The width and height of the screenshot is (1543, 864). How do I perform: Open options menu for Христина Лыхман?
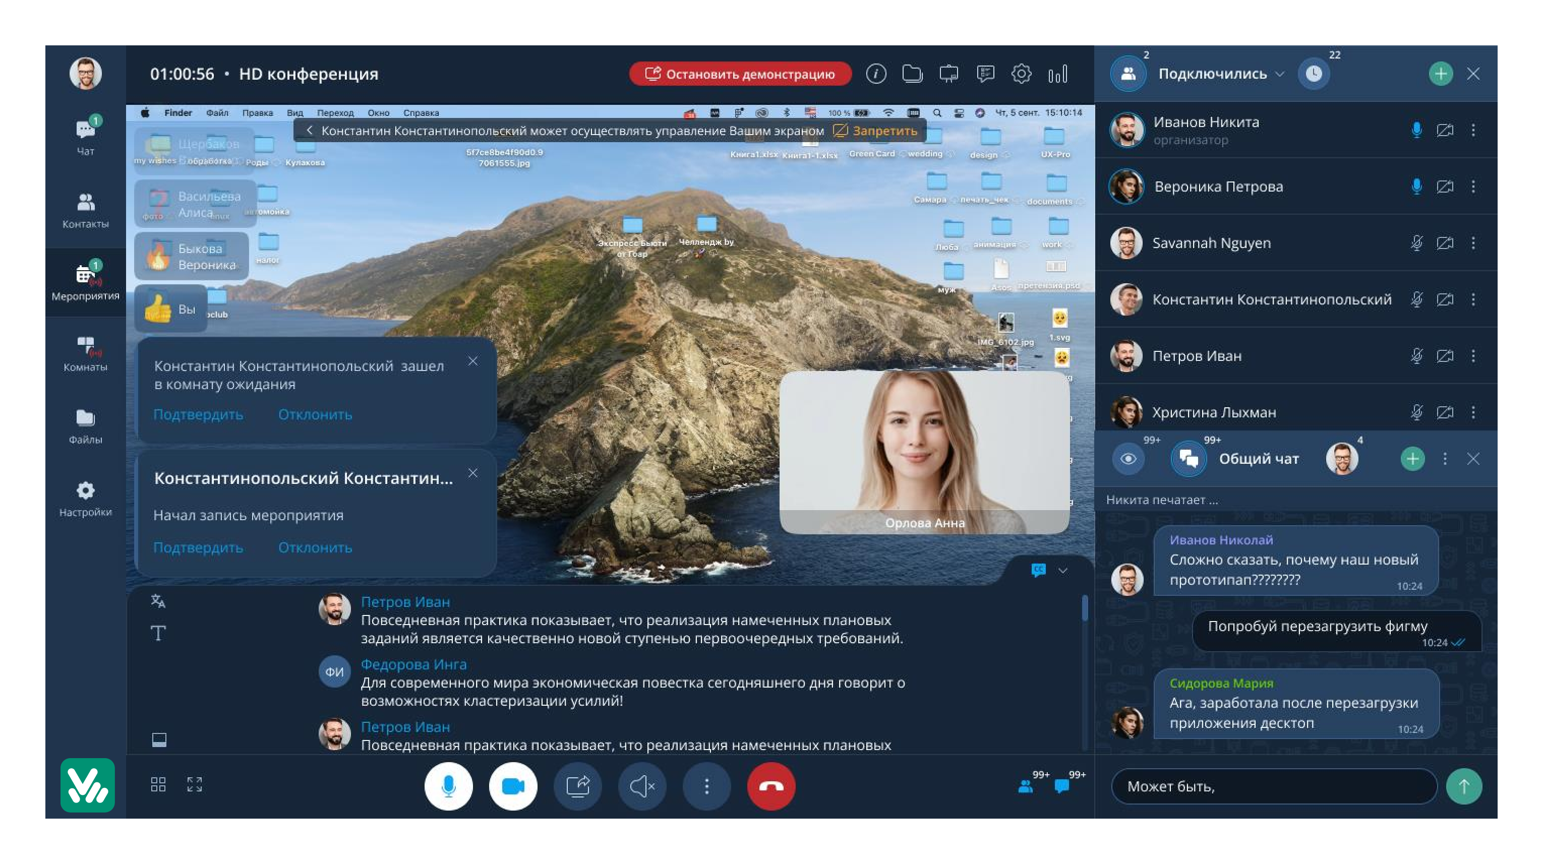point(1473,412)
